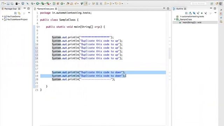Click the Last Edit Location icon
Screen dimensions: 224x126
click(116, 3)
